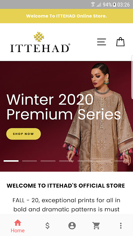Select the first carousel slide indicator

tap(11, 161)
